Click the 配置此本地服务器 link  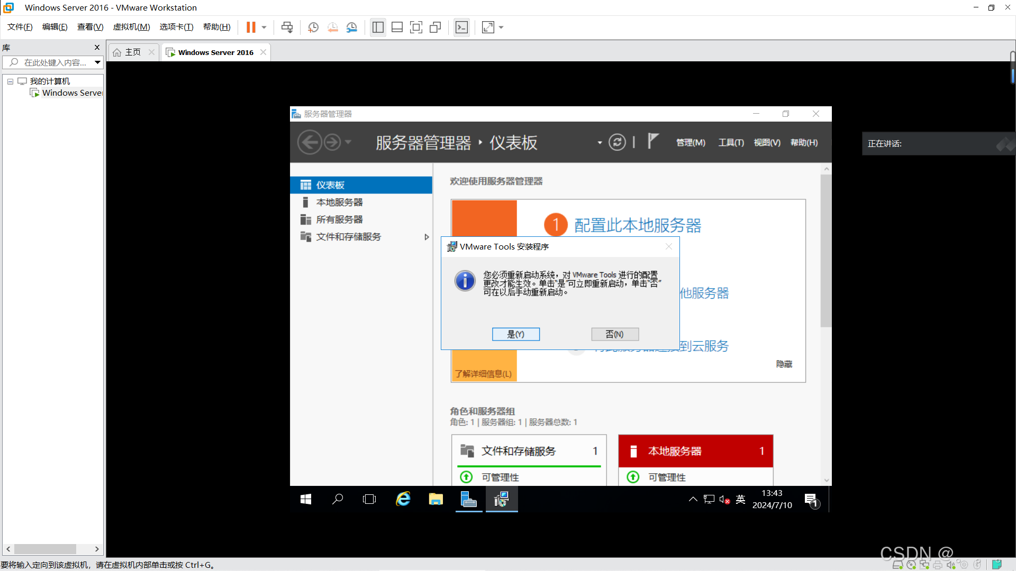638,225
